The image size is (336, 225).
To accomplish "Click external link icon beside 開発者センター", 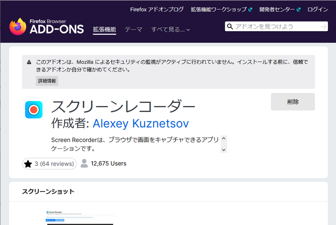I will point(299,10).
